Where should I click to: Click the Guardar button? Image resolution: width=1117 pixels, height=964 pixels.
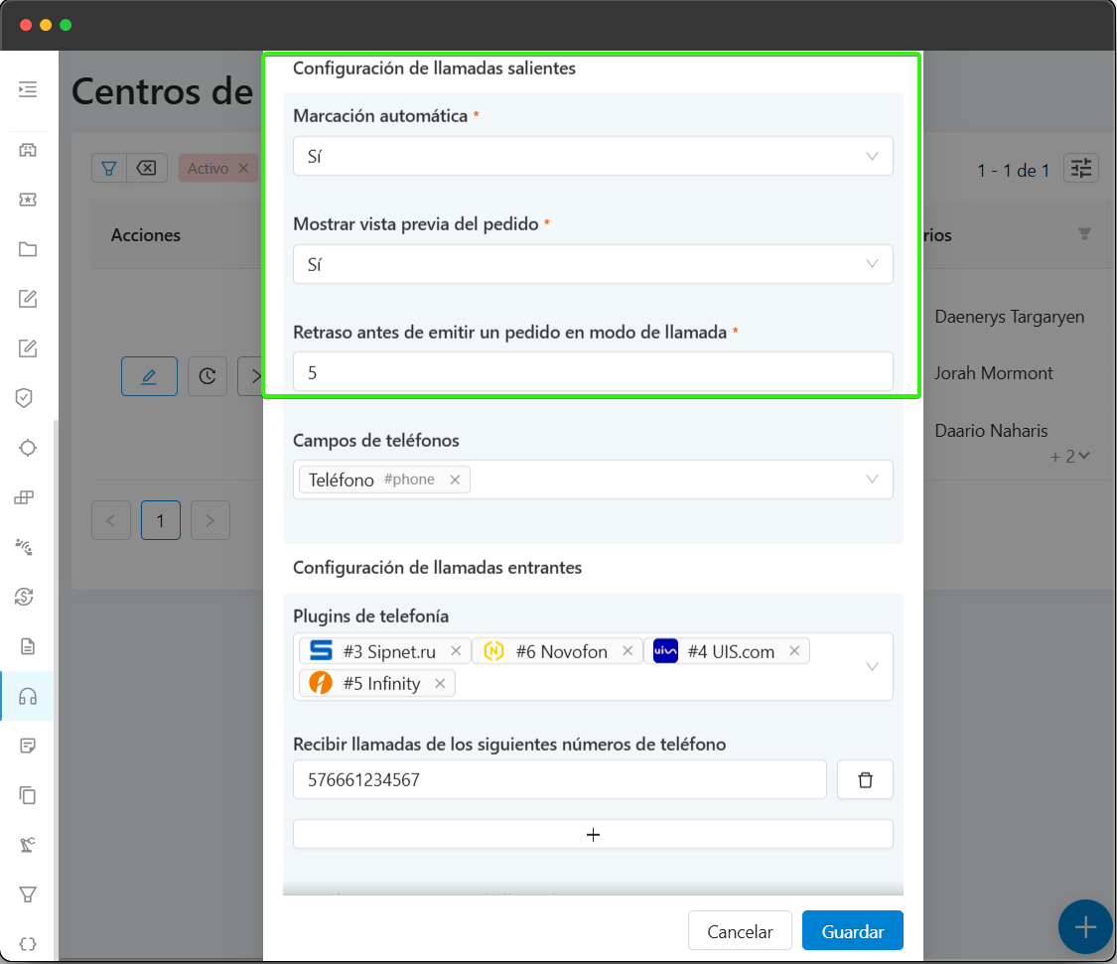[853, 931]
